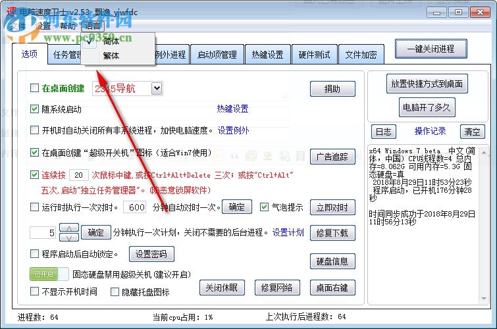Screen dimensions: 497x329
Task: Toggle 在桌面创建 checkbox
Action: [34, 88]
